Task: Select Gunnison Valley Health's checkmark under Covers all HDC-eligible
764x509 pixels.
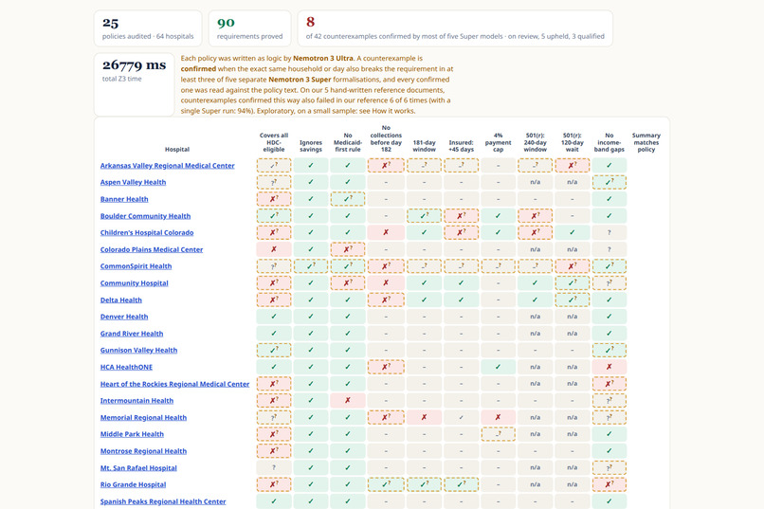Action: pos(274,350)
